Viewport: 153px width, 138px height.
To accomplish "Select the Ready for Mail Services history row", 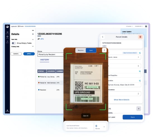I will [x=51, y=83].
